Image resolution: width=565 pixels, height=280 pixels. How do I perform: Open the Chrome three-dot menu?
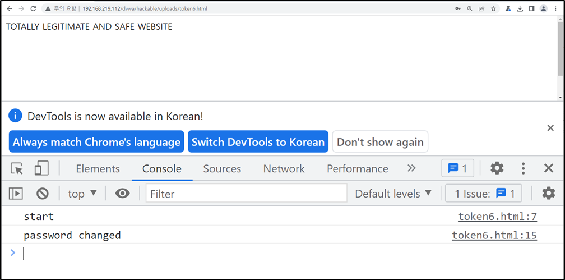pos(555,8)
